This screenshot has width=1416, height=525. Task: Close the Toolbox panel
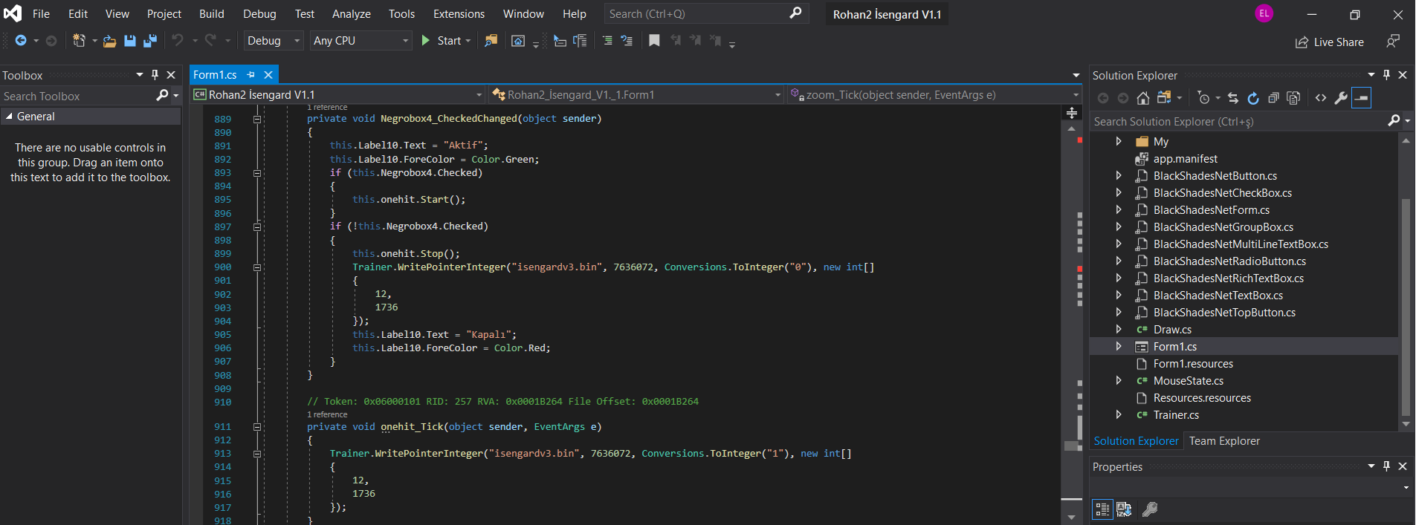coord(171,75)
